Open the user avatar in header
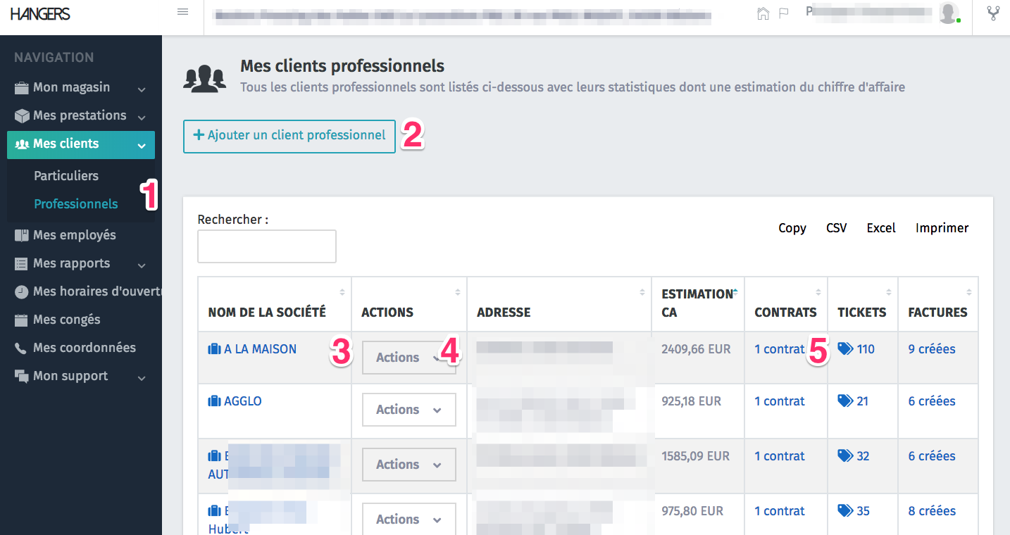This screenshot has height=535, width=1010. coord(949,13)
